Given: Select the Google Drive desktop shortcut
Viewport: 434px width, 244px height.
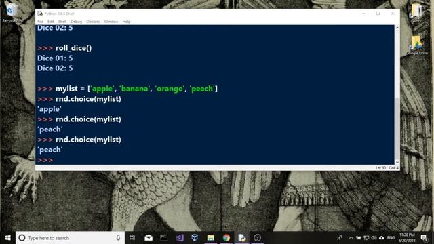Looking at the screenshot, I should click(417, 45).
